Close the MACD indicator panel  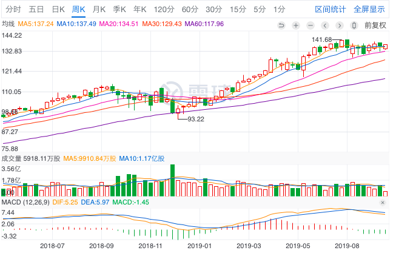pos(383,203)
